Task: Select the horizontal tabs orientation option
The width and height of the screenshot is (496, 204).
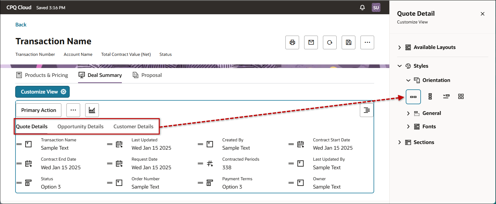Action: click(x=413, y=97)
